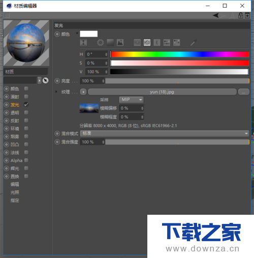Click the 混合强度 parameter animation dot
This screenshot has height=258, width=254.
(x=57, y=142)
